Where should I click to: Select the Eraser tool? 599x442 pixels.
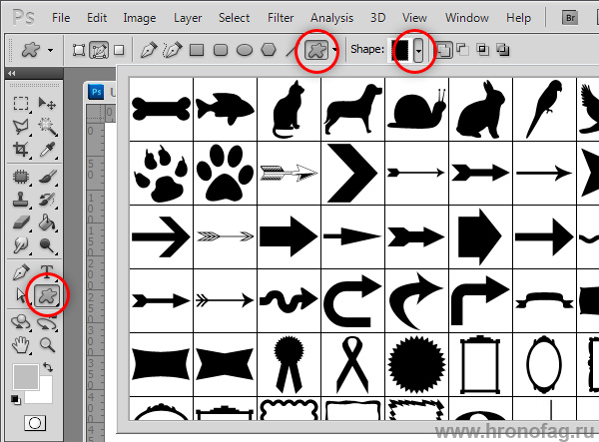tap(20, 200)
